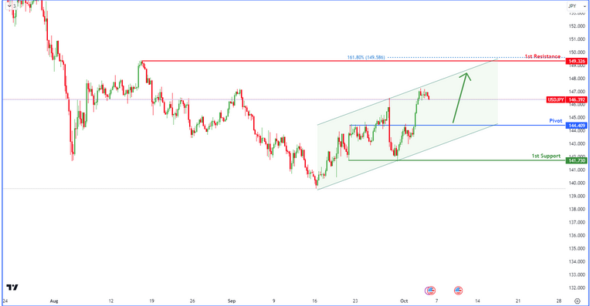Click the 152.000 price axis value
This screenshot has height=306, width=590.
[577, 26]
